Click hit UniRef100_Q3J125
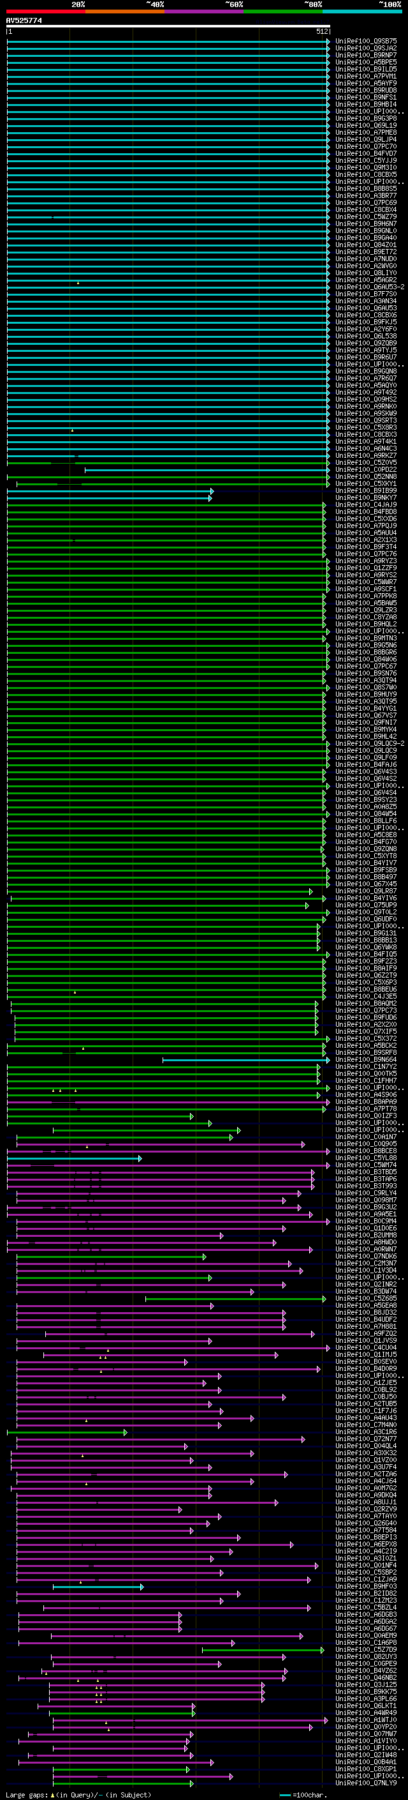408x1800 pixels. [x=366, y=1684]
